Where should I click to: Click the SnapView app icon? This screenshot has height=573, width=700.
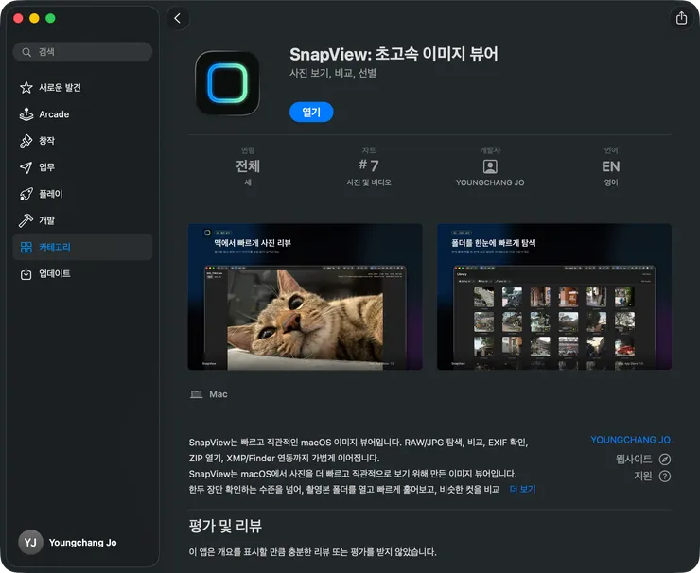point(227,83)
